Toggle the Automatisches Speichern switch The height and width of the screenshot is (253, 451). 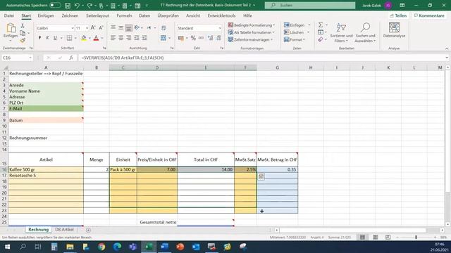[x=55, y=5]
